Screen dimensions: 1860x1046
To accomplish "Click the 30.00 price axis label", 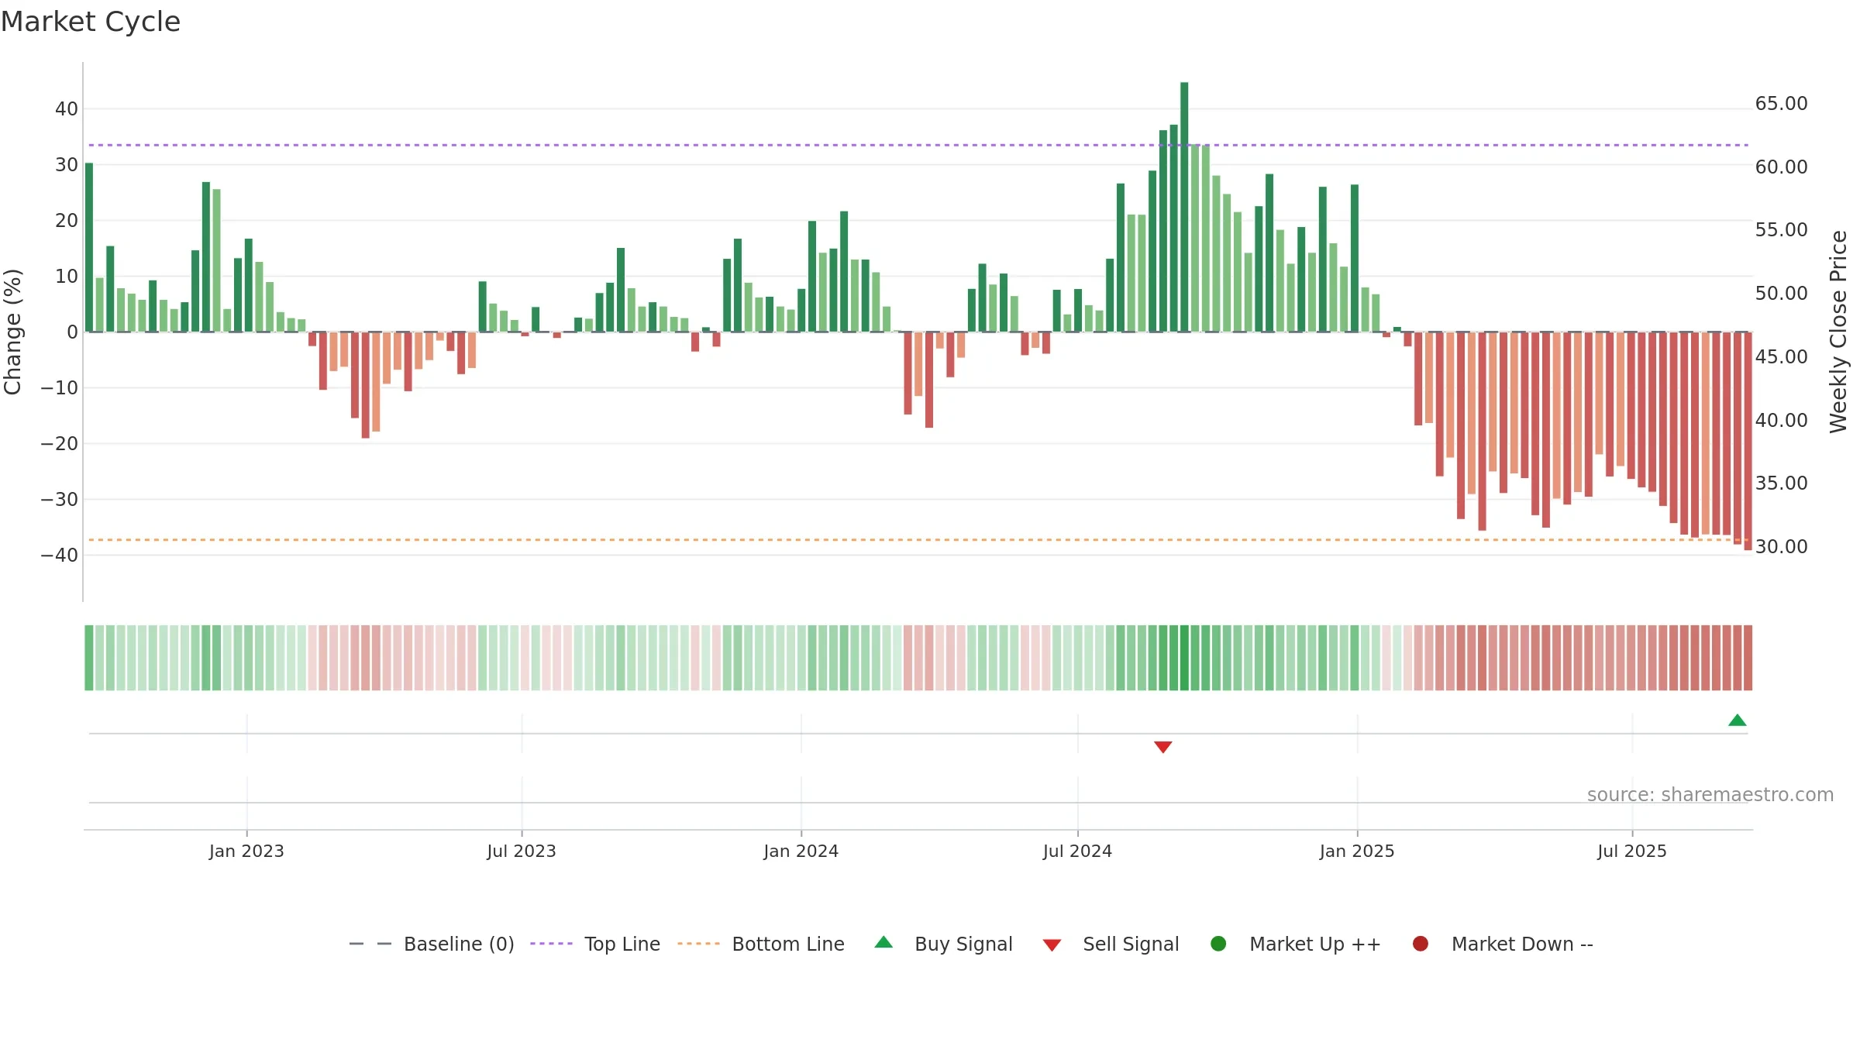I will click(1781, 547).
